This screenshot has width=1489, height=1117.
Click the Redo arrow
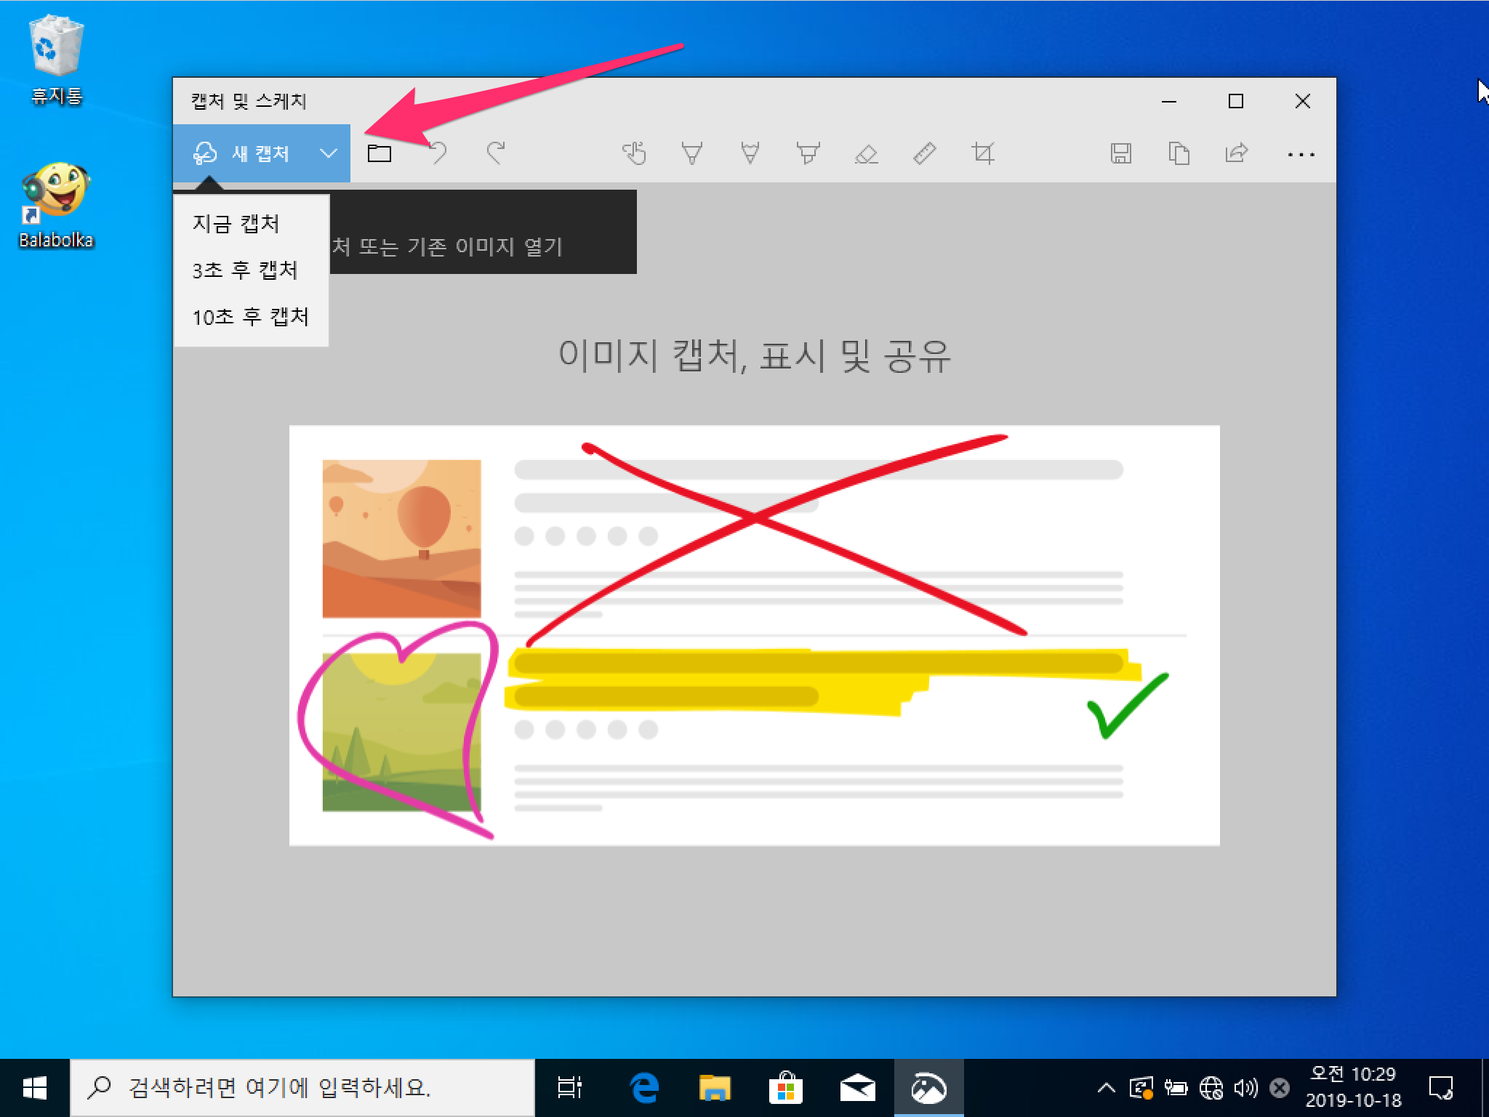pos(496,153)
